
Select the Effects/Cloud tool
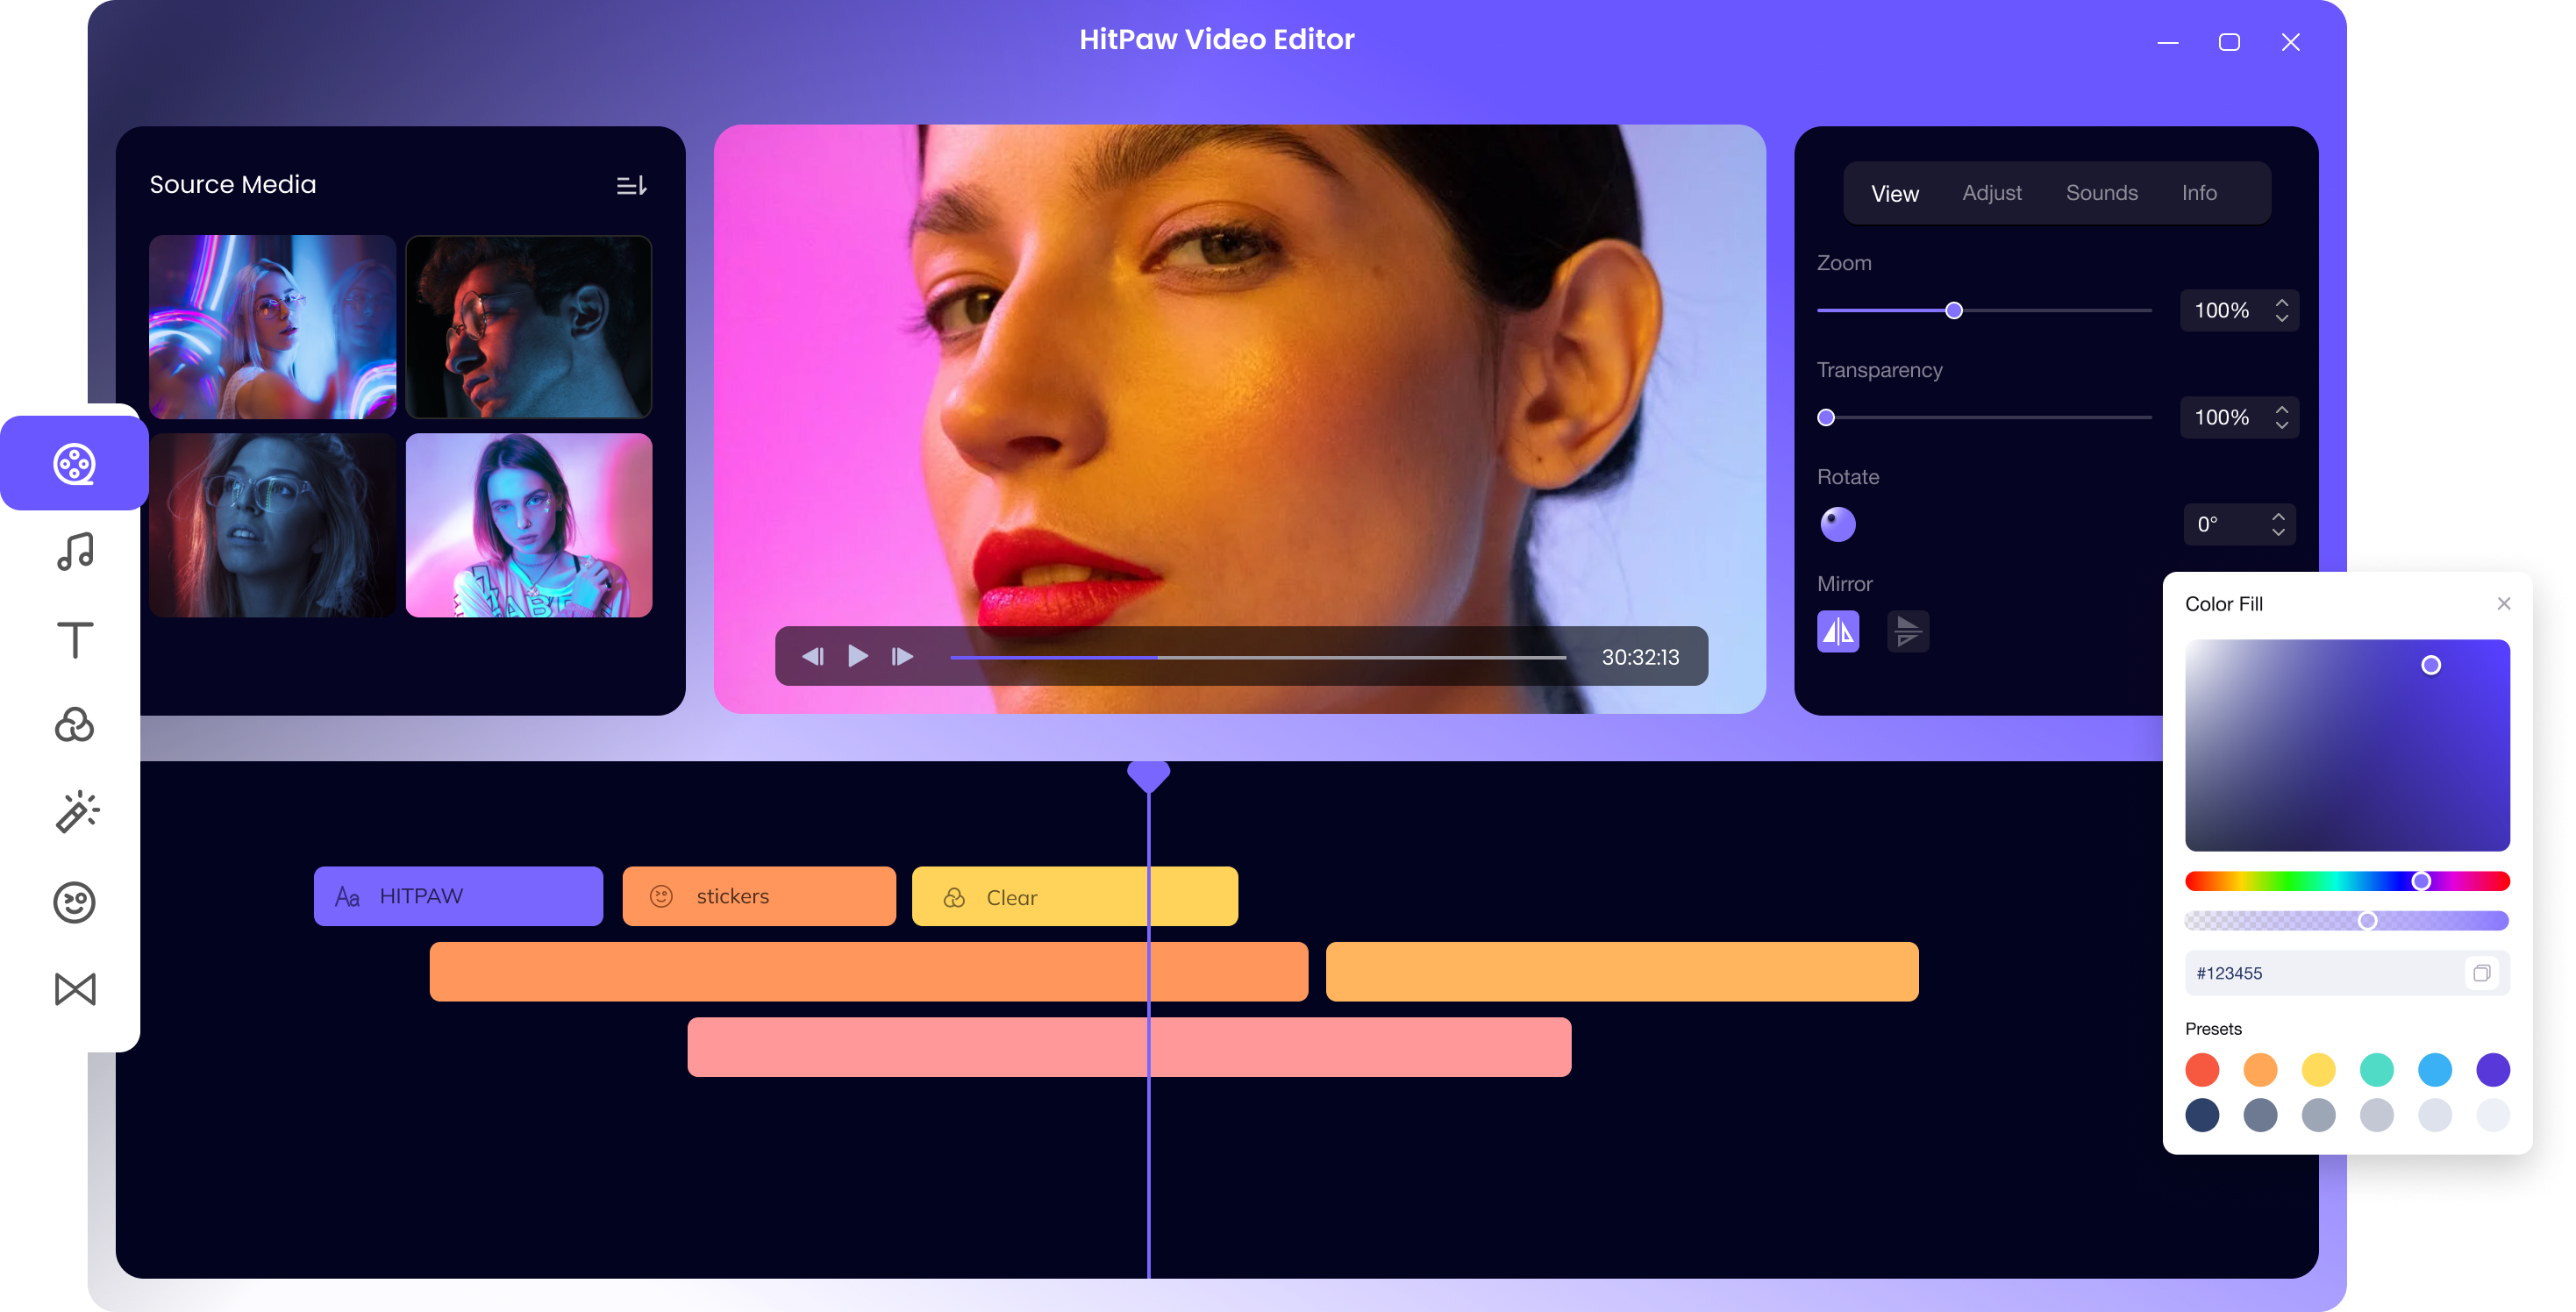(75, 724)
